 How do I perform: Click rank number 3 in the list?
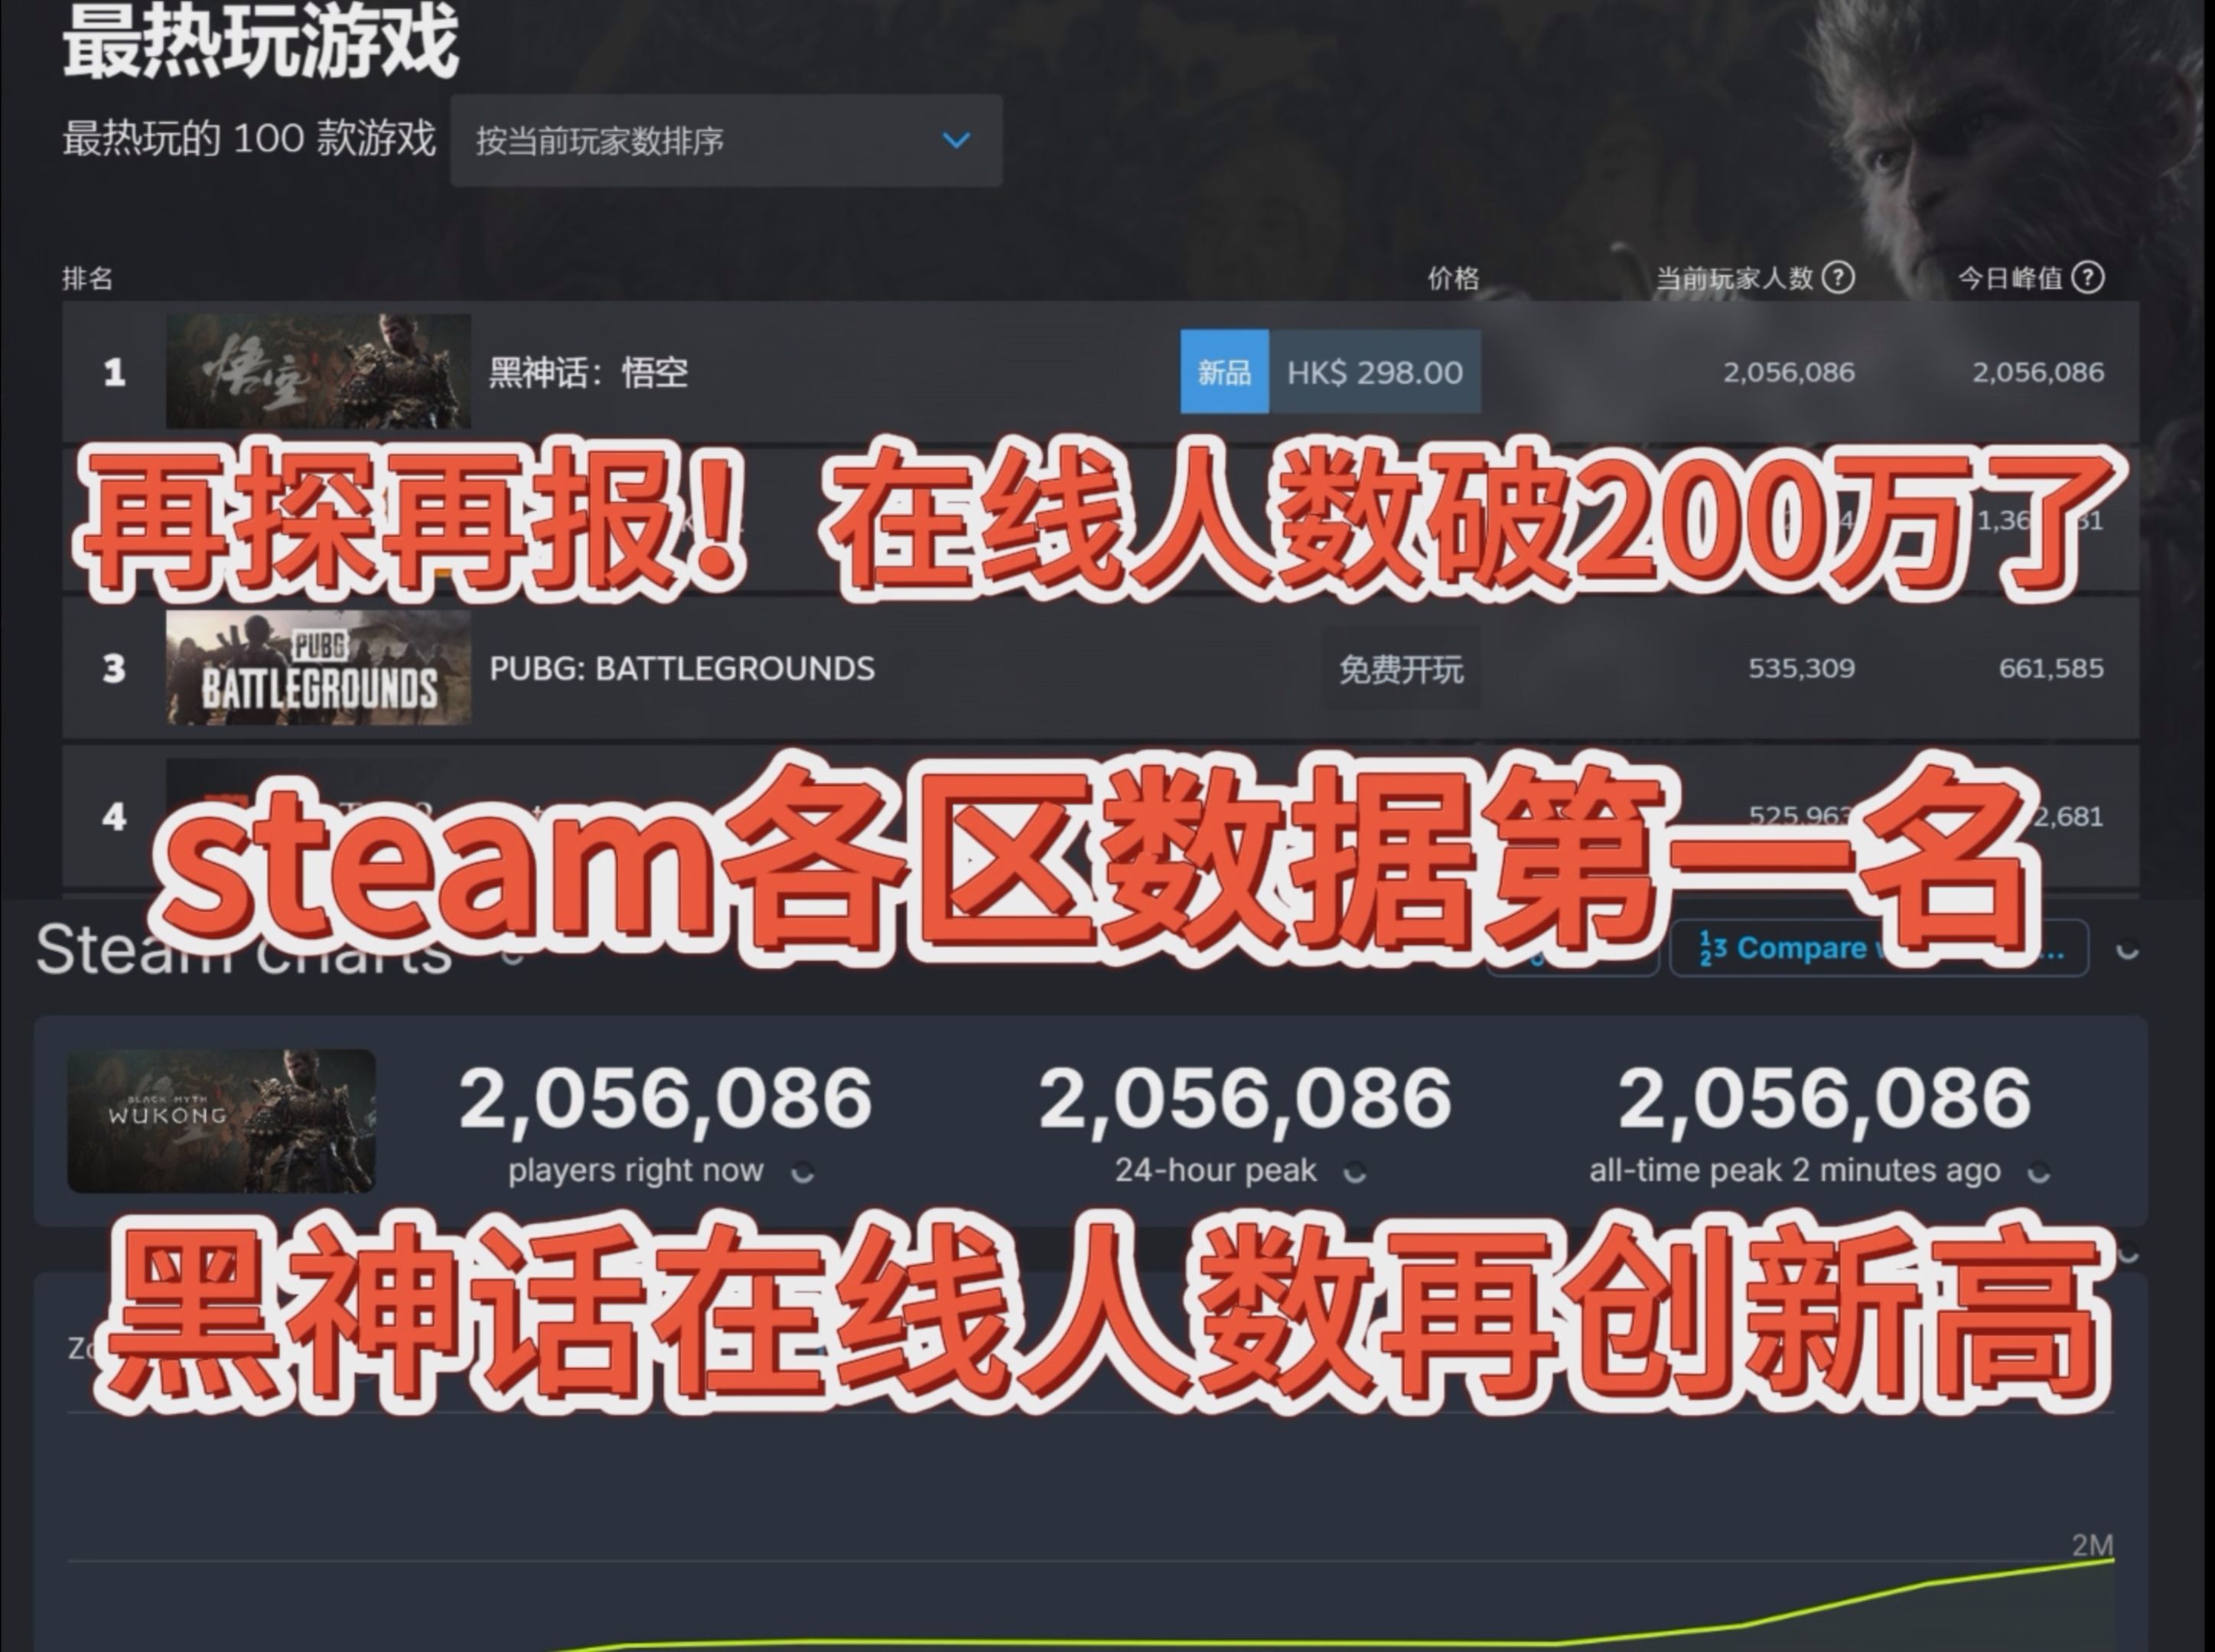[x=114, y=668]
